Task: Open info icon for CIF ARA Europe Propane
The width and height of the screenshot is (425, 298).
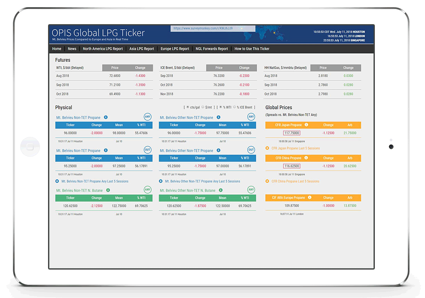Action: tap(309, 198)
